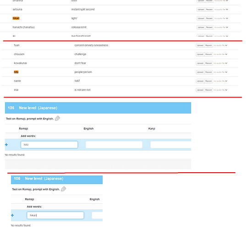Screen dimensions: 246x229
Task: Open the audio dropdown arrow for inai row
Action: (226, 90)
